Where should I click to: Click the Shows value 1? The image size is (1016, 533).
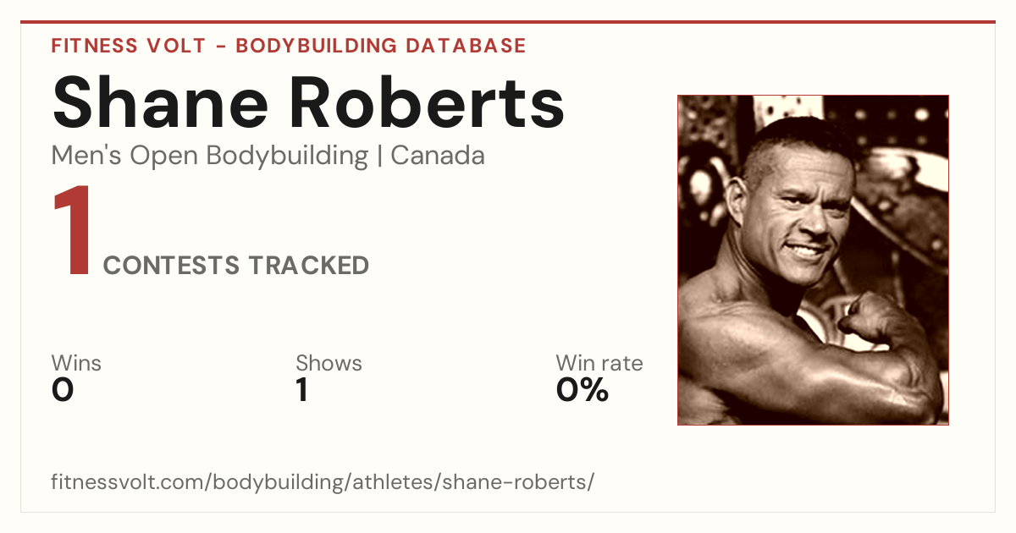point(302,390)
